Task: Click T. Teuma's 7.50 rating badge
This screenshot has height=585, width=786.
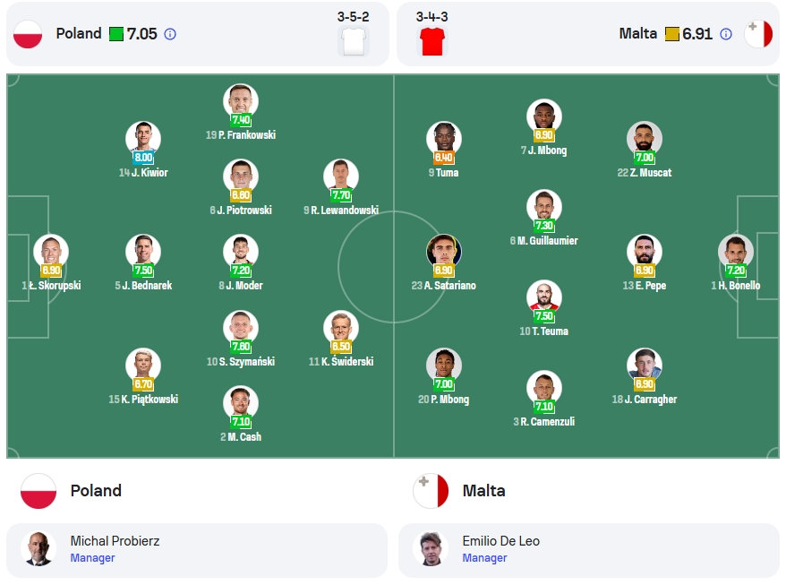Action: coord(544,316)
